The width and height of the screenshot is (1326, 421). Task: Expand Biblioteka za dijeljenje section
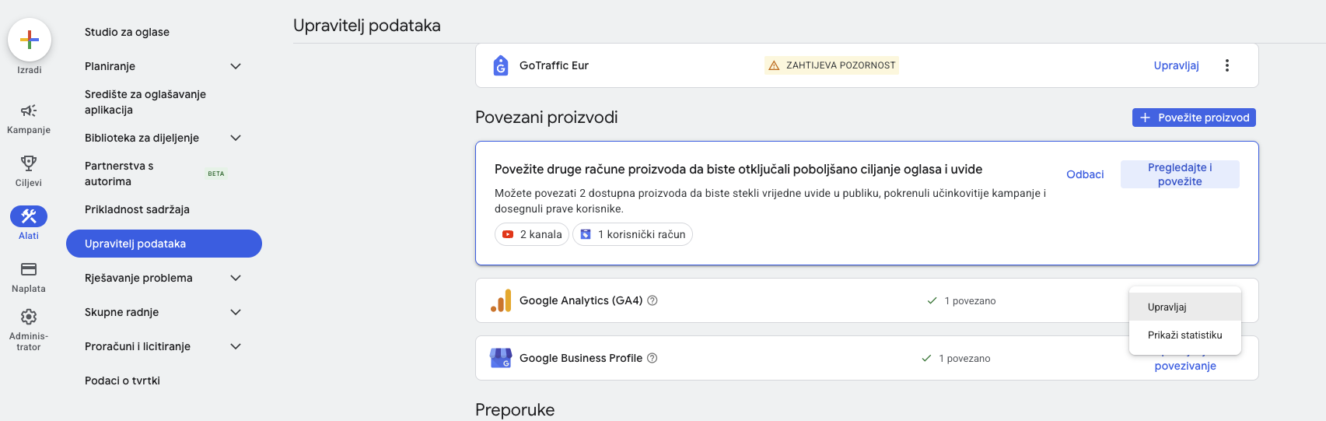pos(236,138)
